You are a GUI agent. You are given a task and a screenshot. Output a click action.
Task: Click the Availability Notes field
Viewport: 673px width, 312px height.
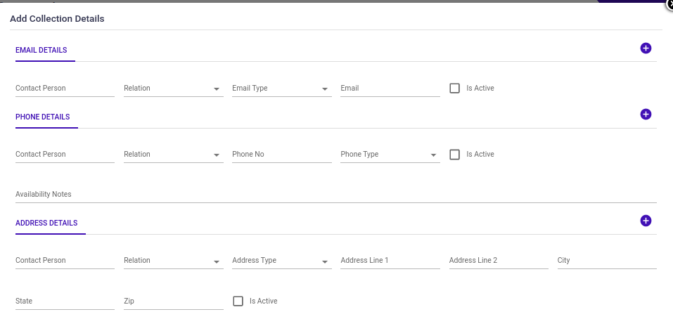335,195
